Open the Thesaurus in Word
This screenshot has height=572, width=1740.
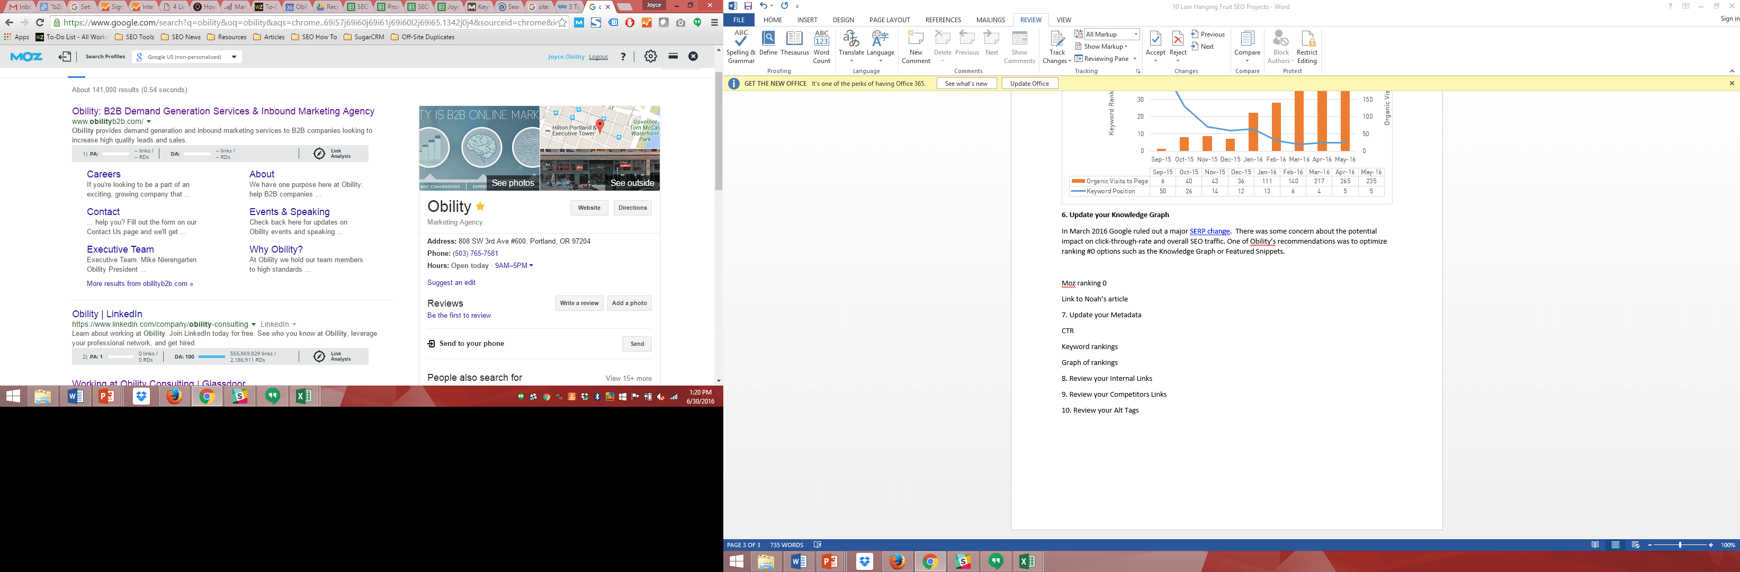(794, 42)
